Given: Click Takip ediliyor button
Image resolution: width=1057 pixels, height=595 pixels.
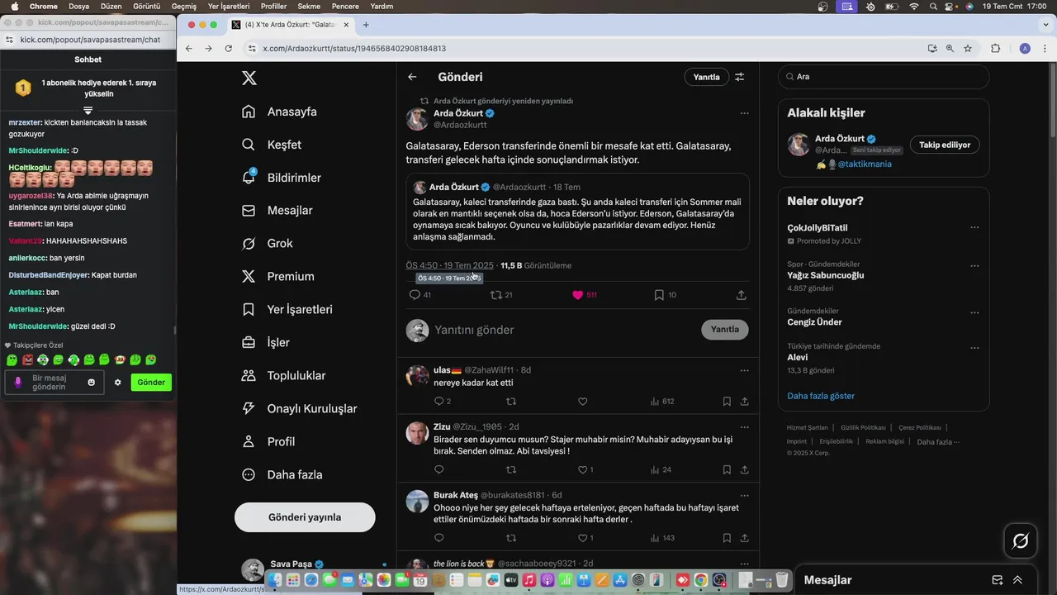Looking at the screenshot, I should click(945, 145).
